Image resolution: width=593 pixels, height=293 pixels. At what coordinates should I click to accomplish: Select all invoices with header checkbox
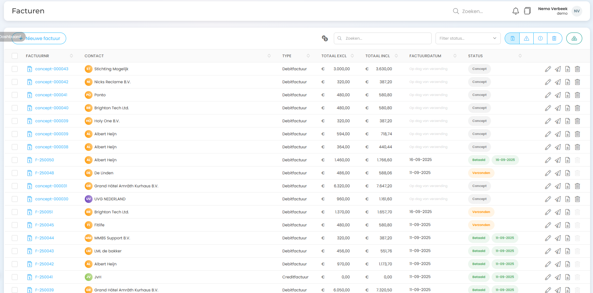(15, 56)
